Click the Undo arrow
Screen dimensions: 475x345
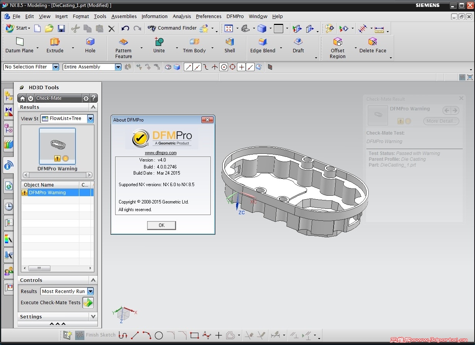[125, 28]
